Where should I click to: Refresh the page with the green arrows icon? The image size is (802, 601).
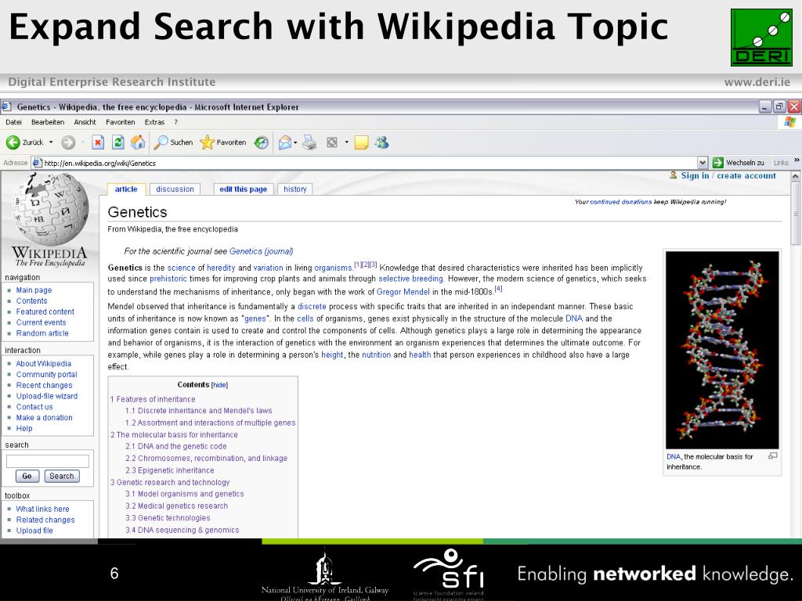pyautogui.click(x=118, y=142)
